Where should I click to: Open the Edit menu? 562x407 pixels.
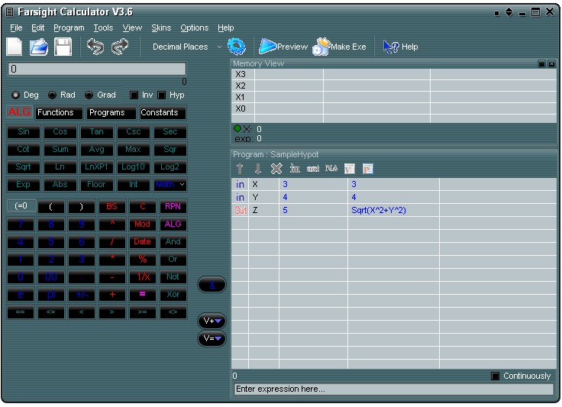tap(37, 28)
